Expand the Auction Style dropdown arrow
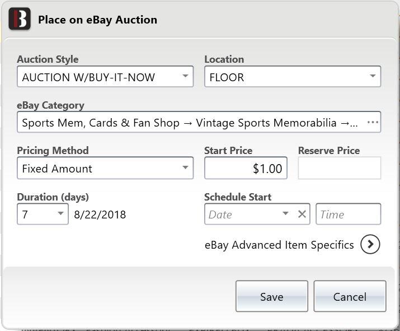 (186, 76)
